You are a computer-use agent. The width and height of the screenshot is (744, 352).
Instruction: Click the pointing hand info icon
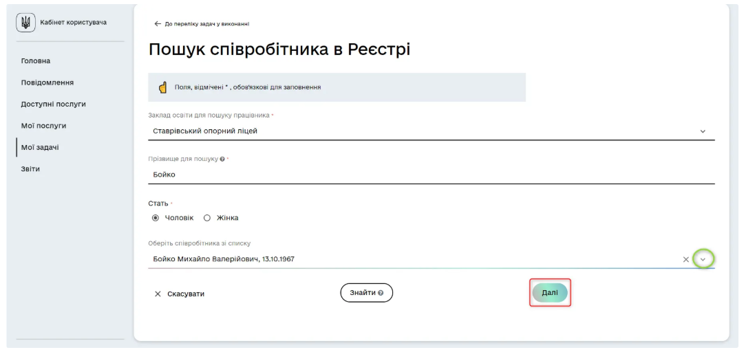point(163,87)
